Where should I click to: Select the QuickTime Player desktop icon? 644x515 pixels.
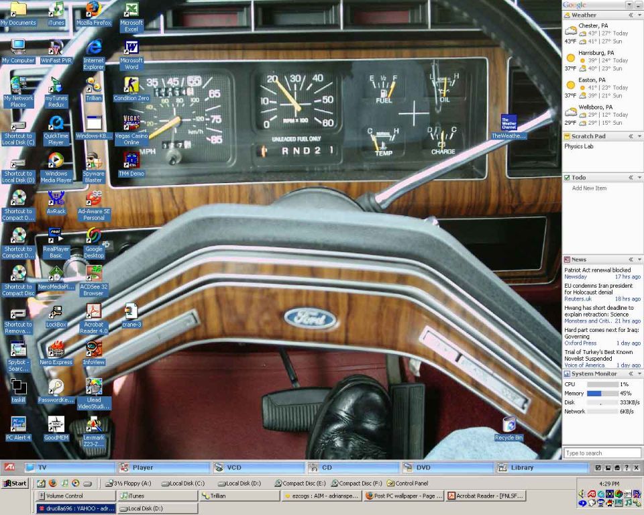pos(56,130)
